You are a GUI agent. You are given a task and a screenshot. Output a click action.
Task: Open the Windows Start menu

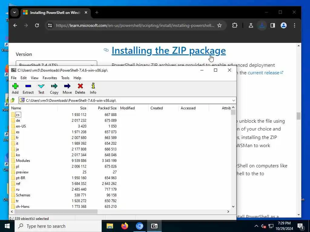[x=7, y=226]
